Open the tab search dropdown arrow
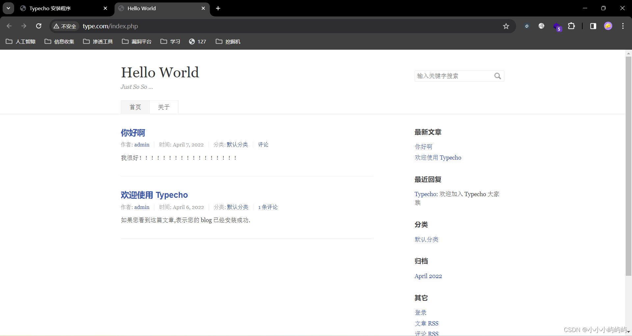Viewport: 632px width, 336px height. [8, 8]
